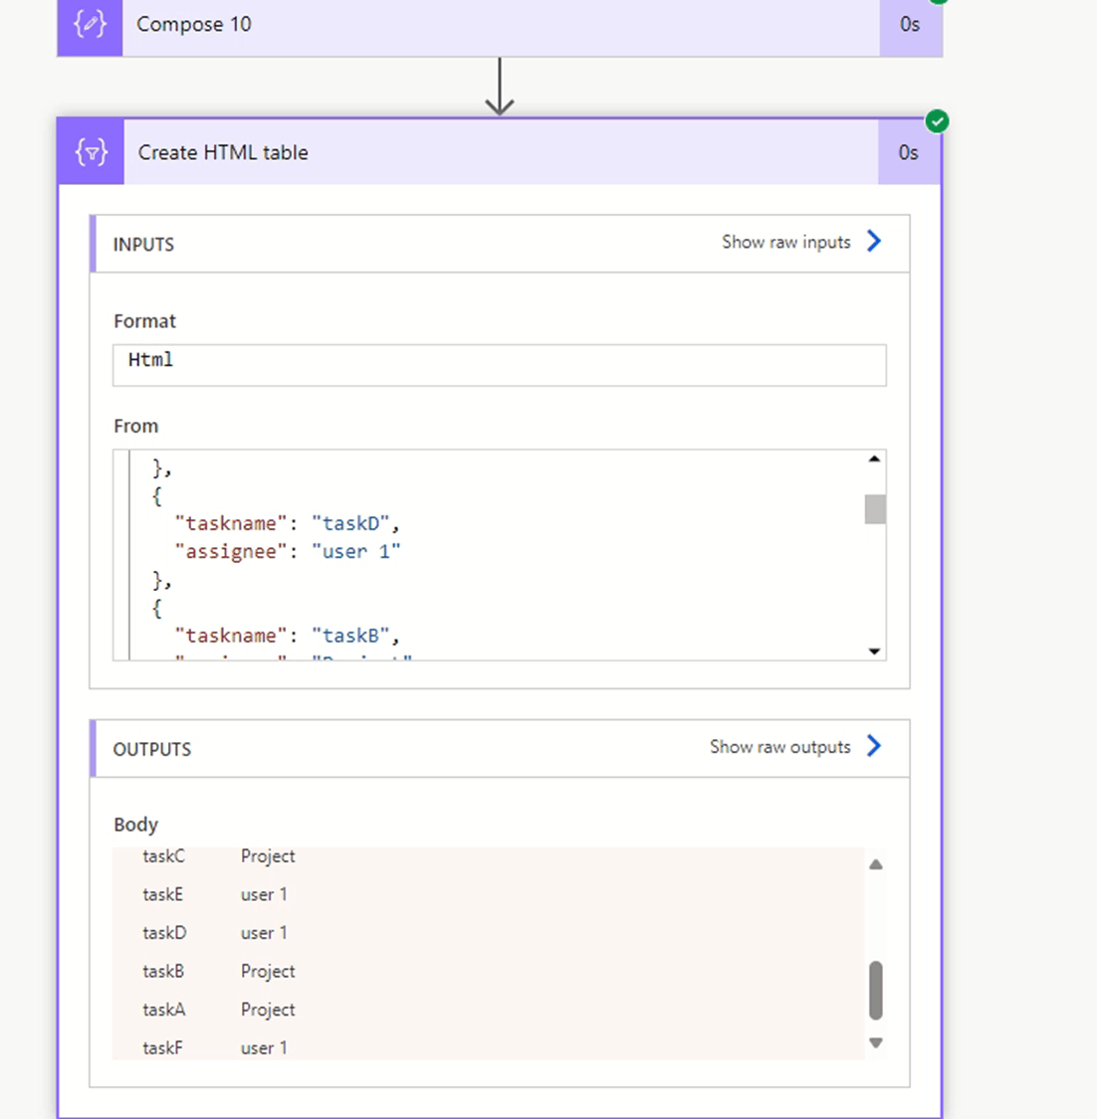The width and height of the screenshot is (1097, 1119).
Task: Click the Body output scrollbar thumb
Action: pyautogui.click(x=876, y=991)
